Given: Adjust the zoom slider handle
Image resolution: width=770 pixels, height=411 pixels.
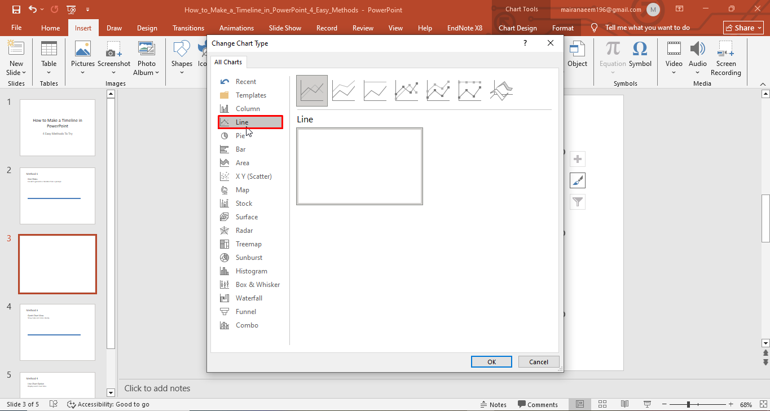Looking at the screenshot, I should click(688, 404).
